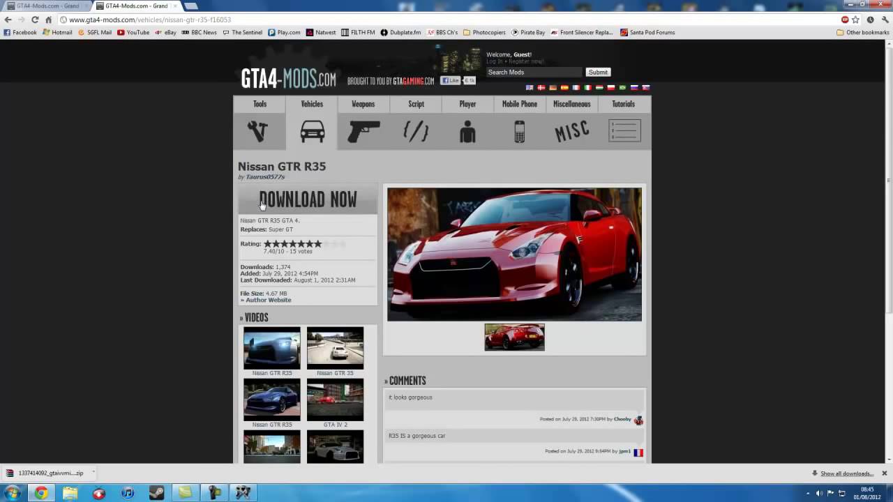The image size is (893, 502).
Task: Open the Other bookmarks folder
Action: [863, 32]
